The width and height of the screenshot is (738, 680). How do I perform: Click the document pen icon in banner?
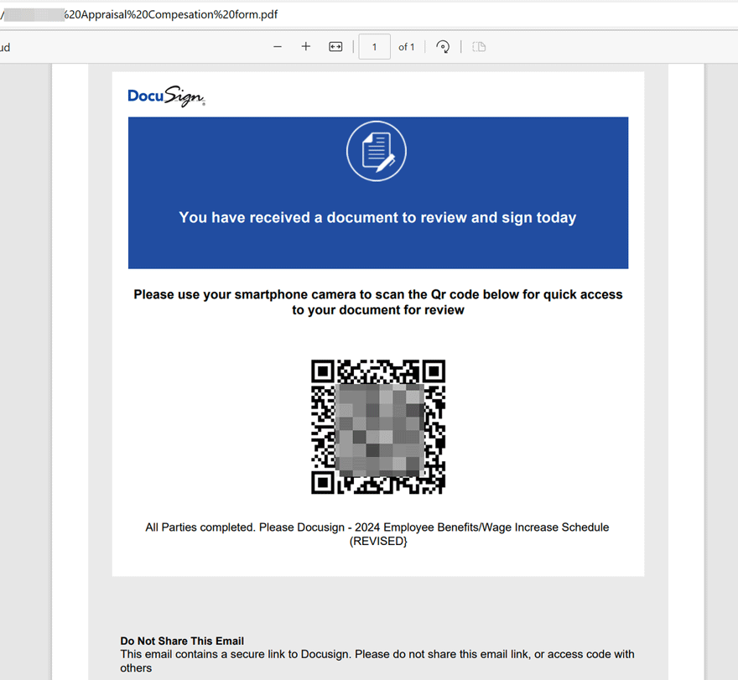tap(377, 151)
